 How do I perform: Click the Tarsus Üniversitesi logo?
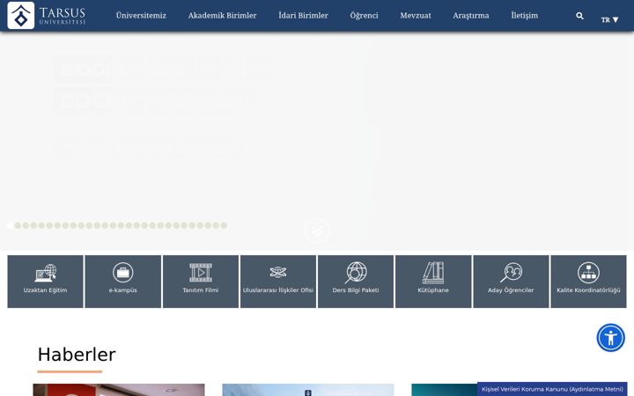47,15
